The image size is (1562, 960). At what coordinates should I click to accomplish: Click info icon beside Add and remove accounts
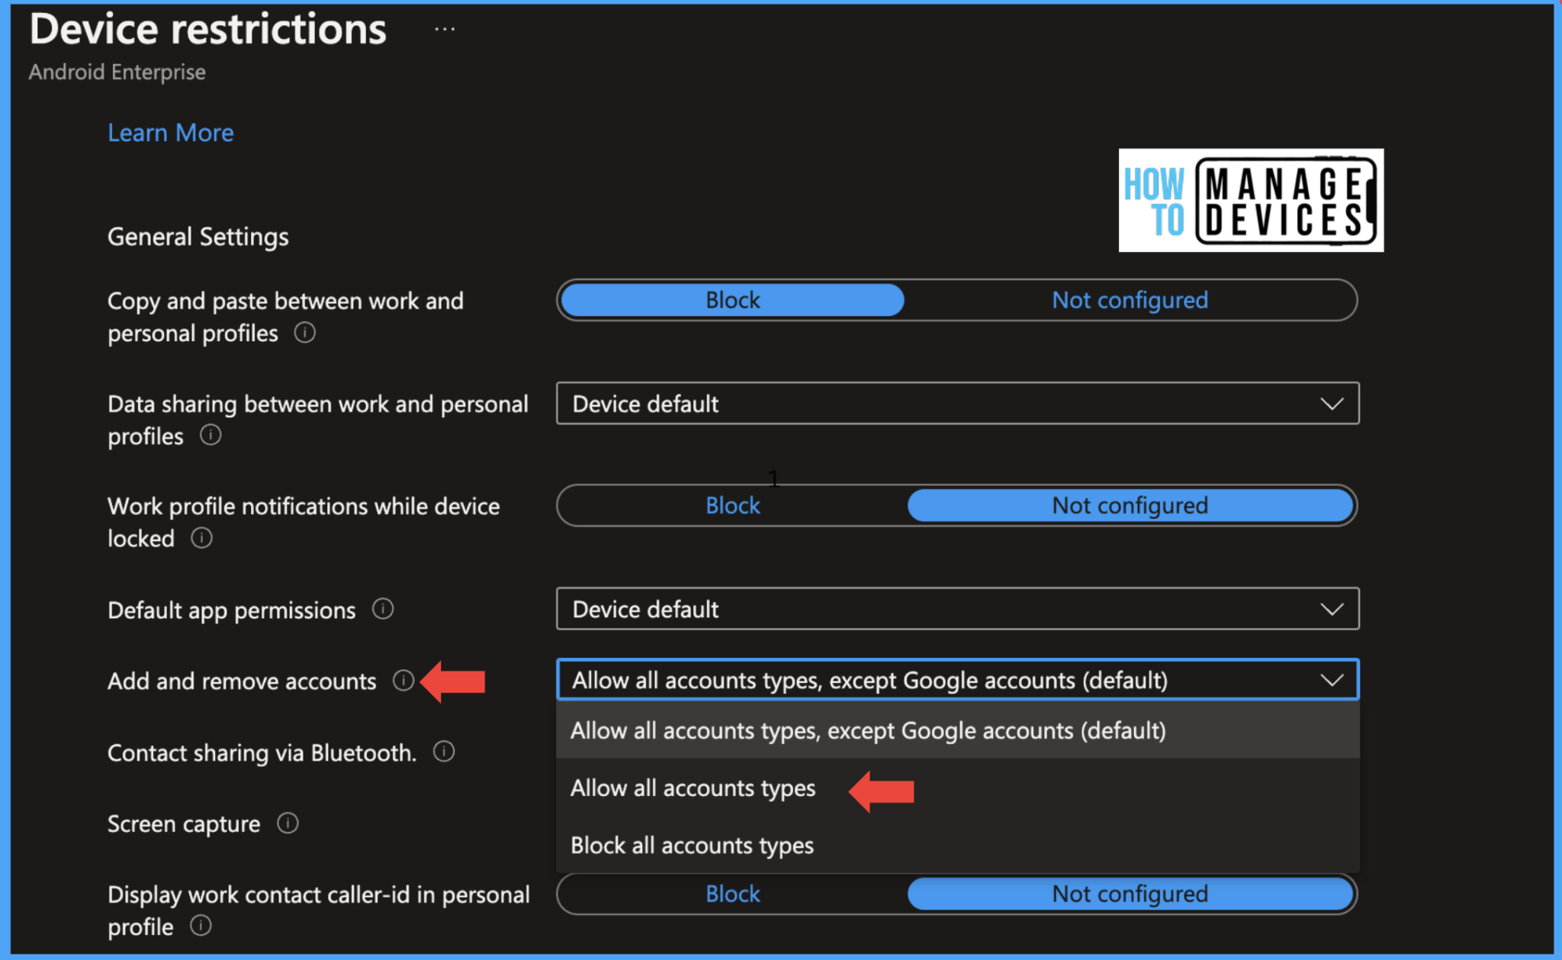tap(403, 680)
